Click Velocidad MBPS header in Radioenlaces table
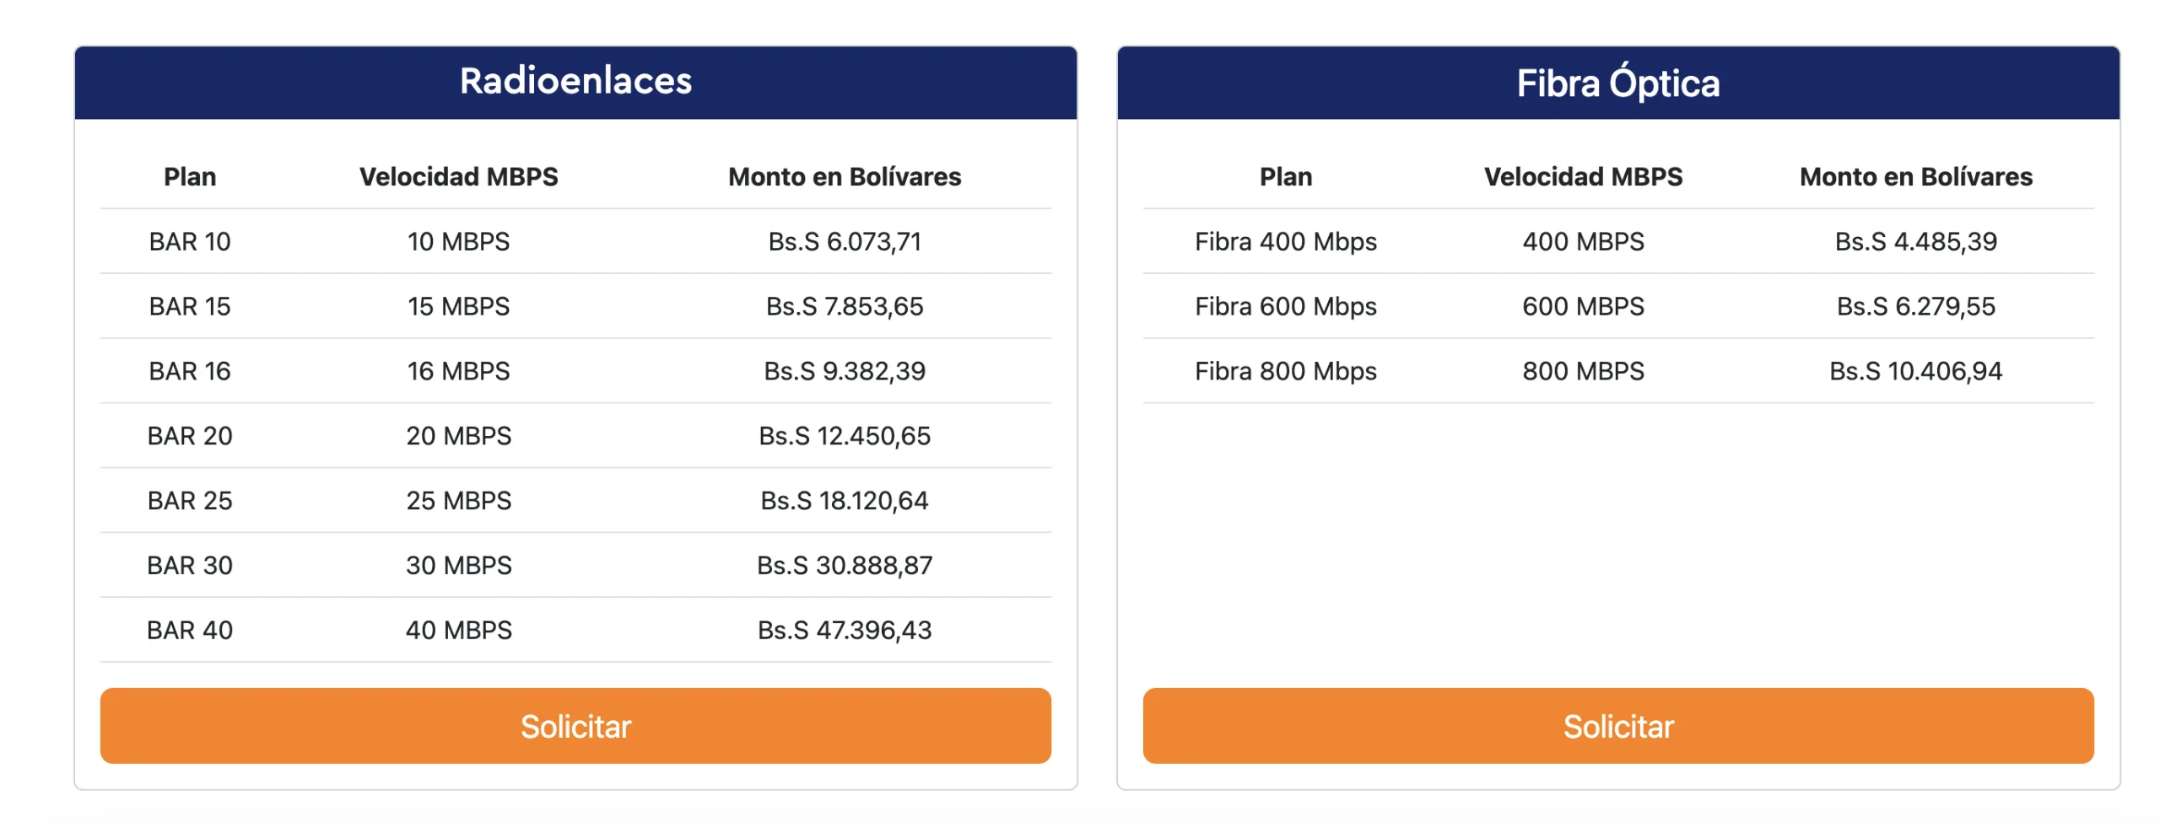Image resolution: width=2160 pixels, height=823 pixels. [x=458, y=177]
